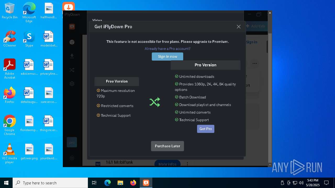
Task: Select the getswar.png desktop file
Action: tap(29, 152)
